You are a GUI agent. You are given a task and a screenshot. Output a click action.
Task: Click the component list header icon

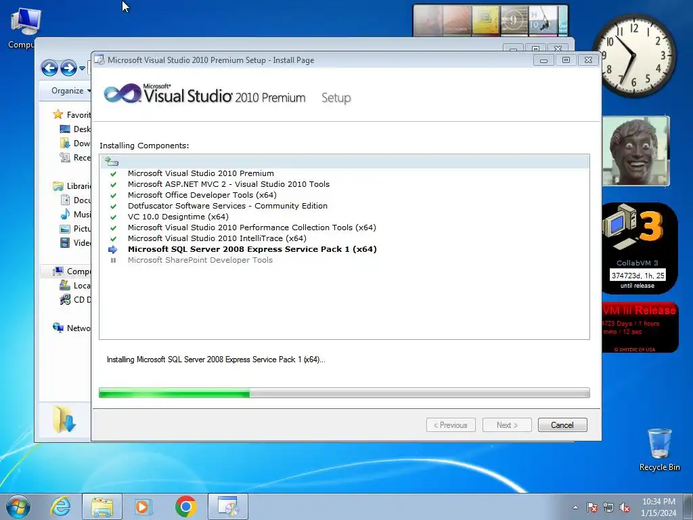pos(112,162)
